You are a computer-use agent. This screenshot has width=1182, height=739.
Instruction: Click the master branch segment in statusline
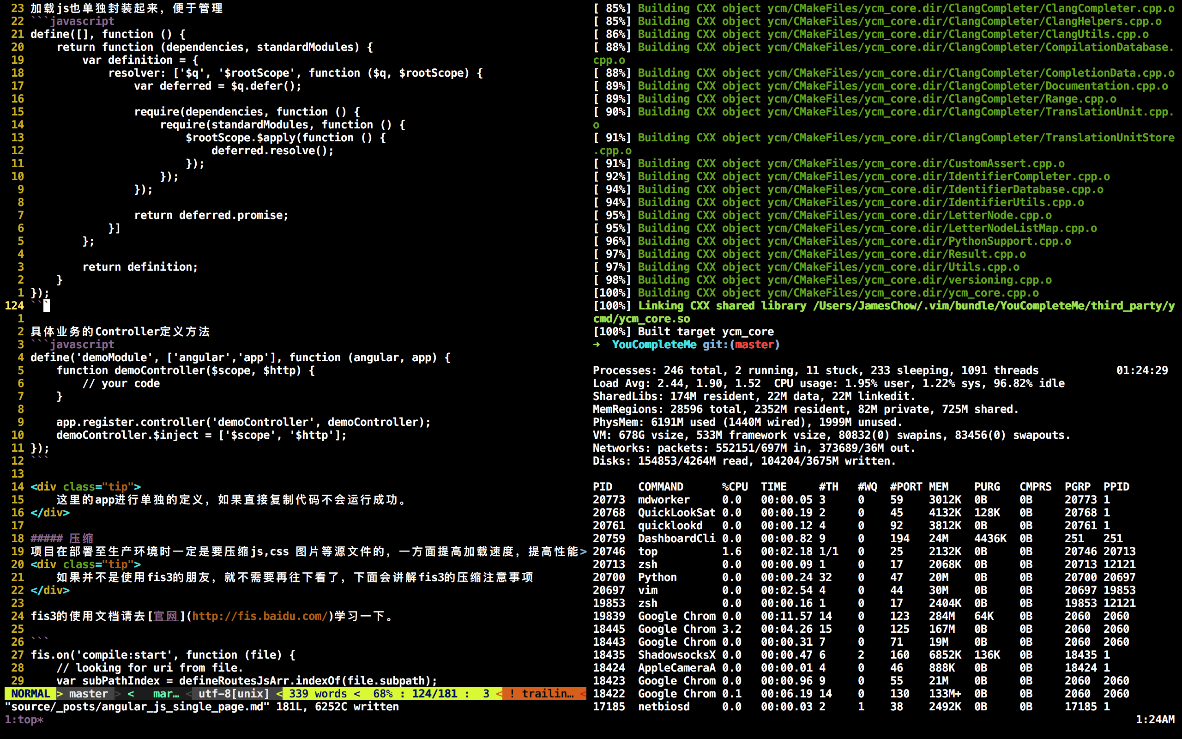coord(88,694)
